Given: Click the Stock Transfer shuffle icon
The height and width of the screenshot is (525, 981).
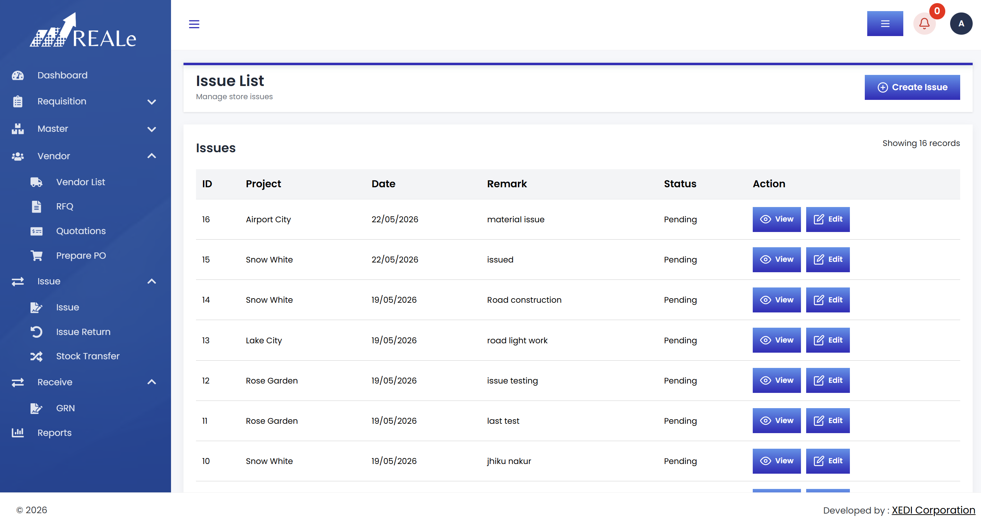Looking at the screenshot, I should [x=36, y=356].
